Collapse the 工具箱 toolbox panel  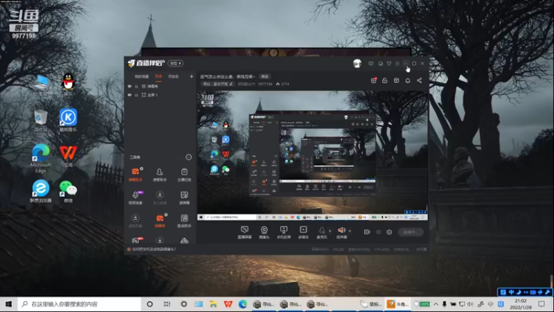188,157
